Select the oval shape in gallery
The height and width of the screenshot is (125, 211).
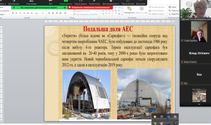coord(116,7)
